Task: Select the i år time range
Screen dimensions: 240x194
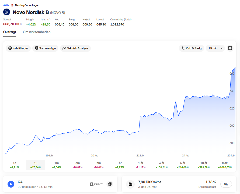Action: pos(120,165)
